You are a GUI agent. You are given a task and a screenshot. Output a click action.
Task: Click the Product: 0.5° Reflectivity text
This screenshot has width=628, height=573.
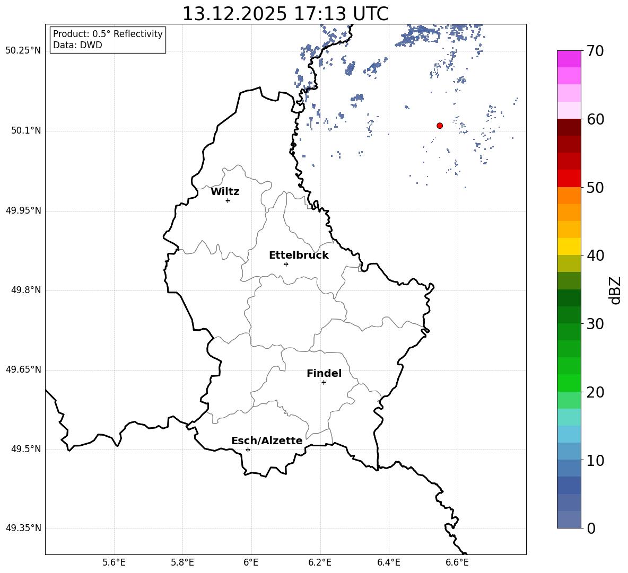108,34
